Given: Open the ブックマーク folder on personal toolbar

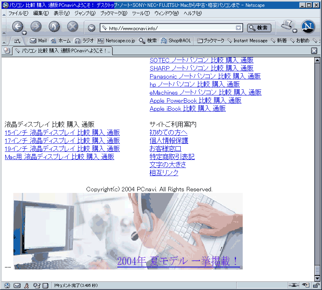Looking at the screenshot, I should click(211, 41).
